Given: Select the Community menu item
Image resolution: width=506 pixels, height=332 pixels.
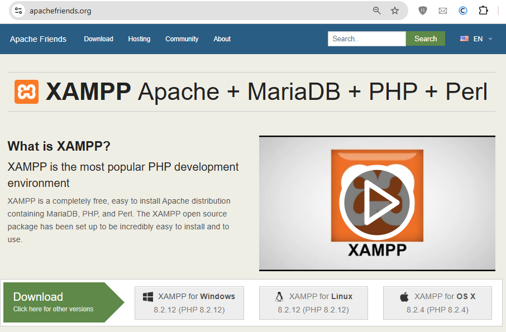Looking at the screenshot, I should pos(182,39).
